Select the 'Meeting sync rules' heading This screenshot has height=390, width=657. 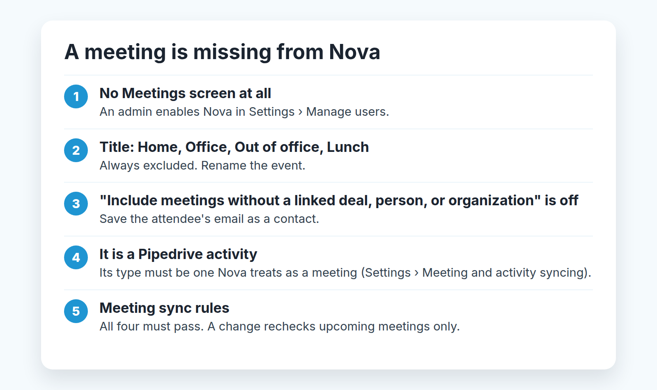click(164, 308)
